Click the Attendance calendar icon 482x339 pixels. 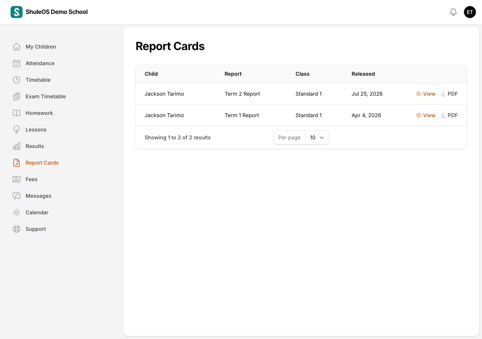tap(17, 63)
